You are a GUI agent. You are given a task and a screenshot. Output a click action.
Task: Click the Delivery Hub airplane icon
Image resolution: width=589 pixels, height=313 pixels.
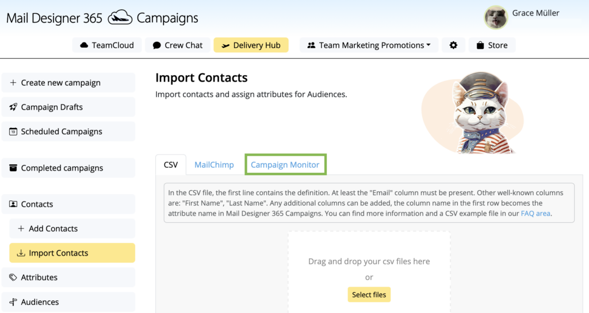[x=225, y=45]
